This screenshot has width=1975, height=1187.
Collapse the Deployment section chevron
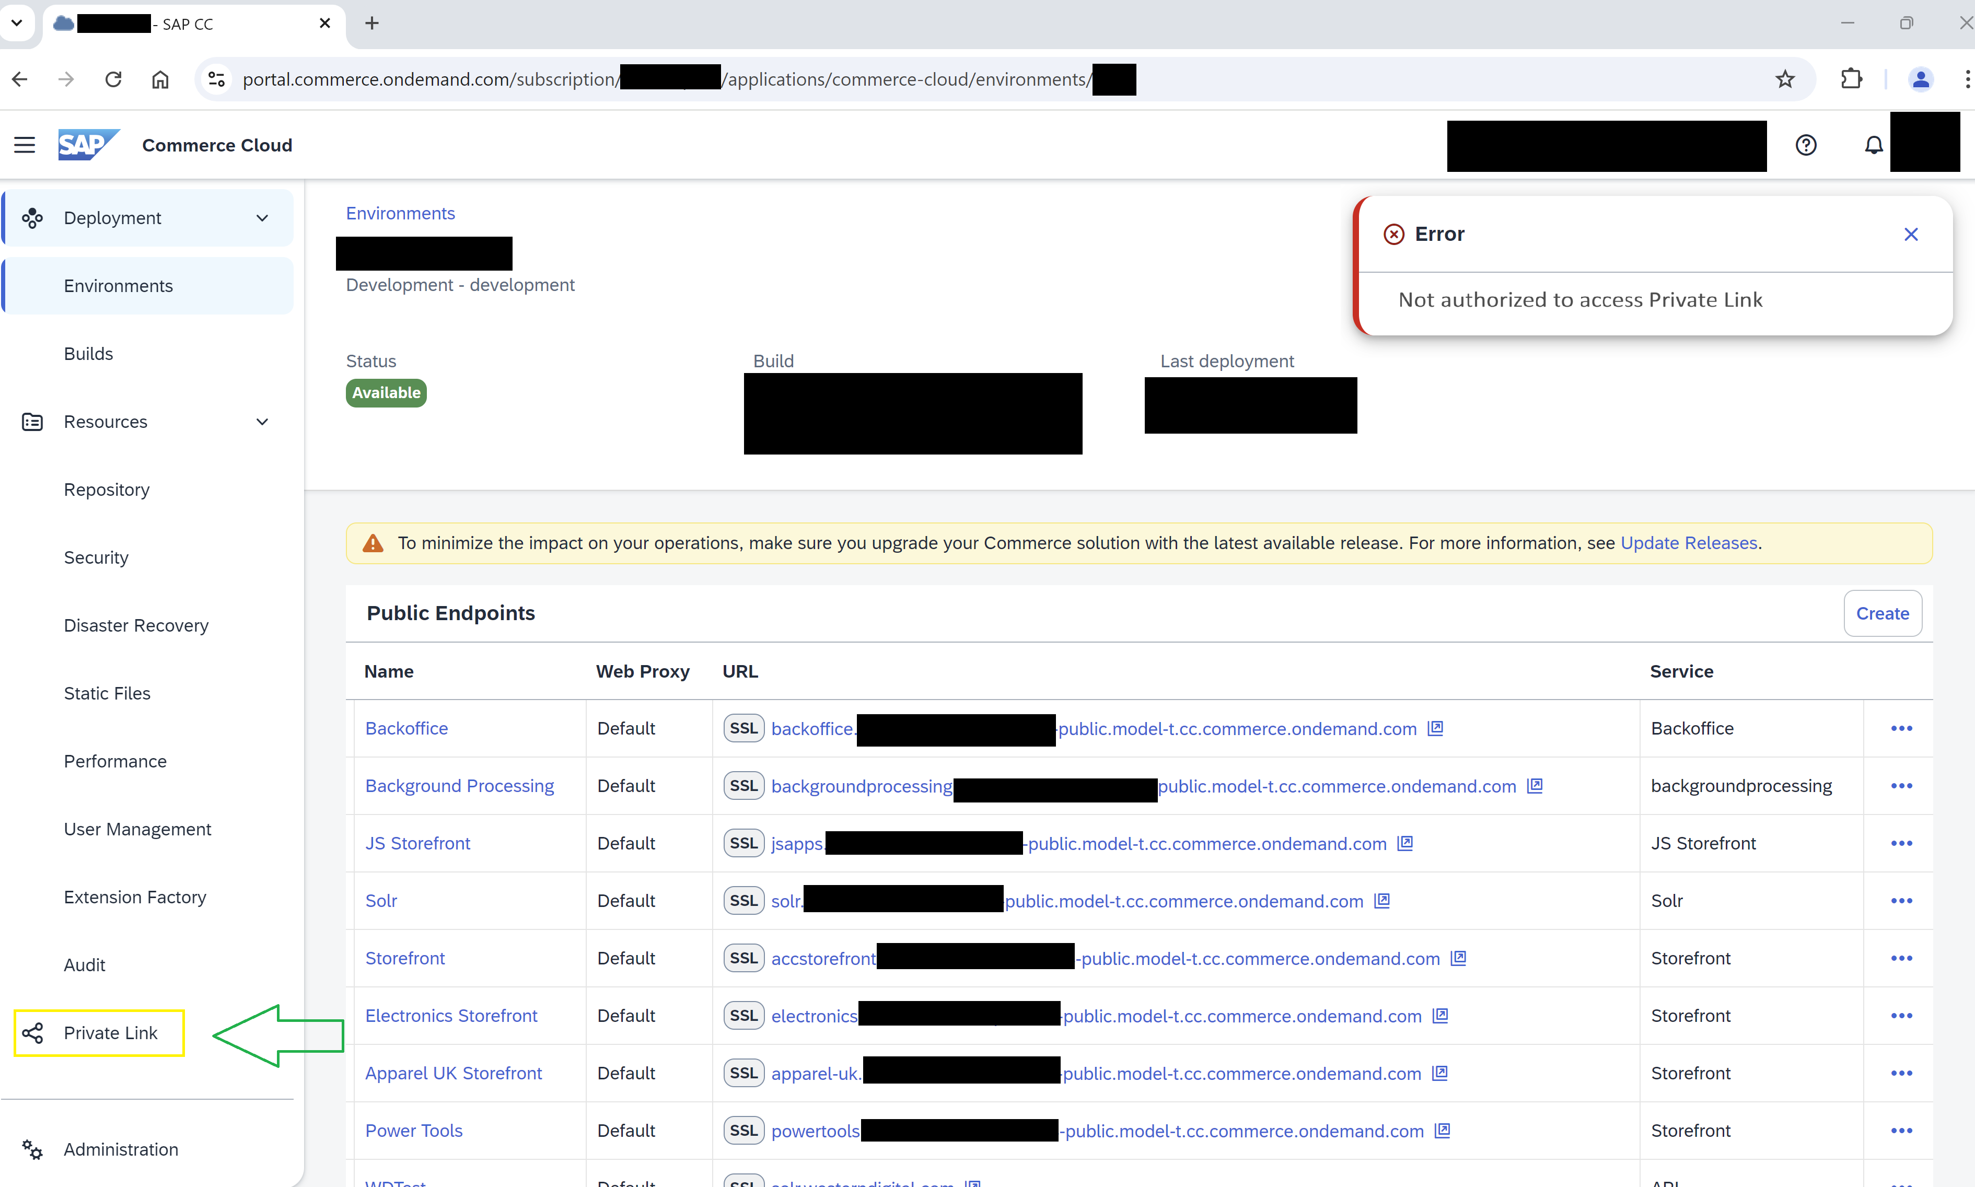(x=262, y=218)
